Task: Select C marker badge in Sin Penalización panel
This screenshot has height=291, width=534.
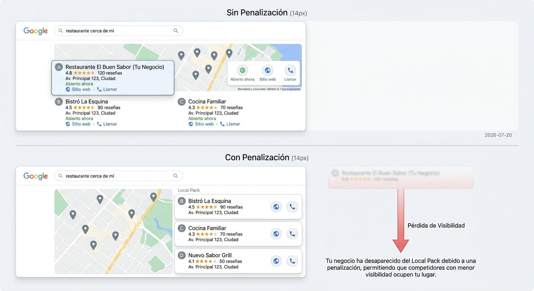Action: tap(182, 102)
